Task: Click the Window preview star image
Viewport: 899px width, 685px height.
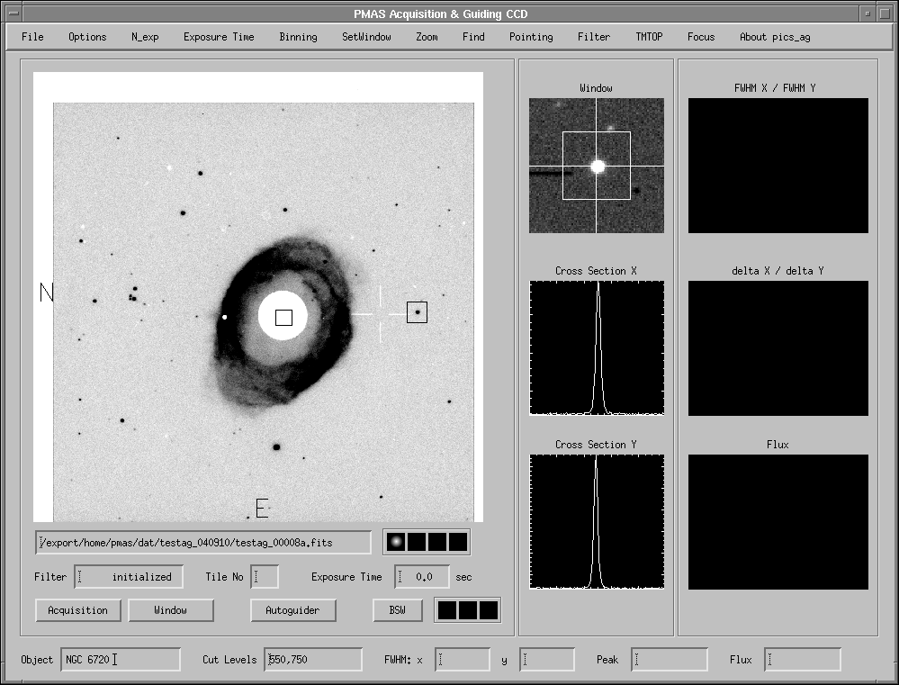Action: coord(597,166)
